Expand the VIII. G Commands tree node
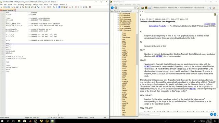This screenshot has width=219, height=123. click(x=118, y=21)
